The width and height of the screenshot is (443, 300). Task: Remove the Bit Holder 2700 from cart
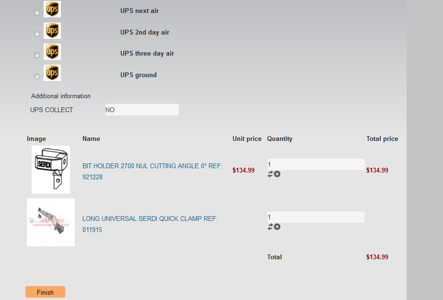tap(277, 174)
